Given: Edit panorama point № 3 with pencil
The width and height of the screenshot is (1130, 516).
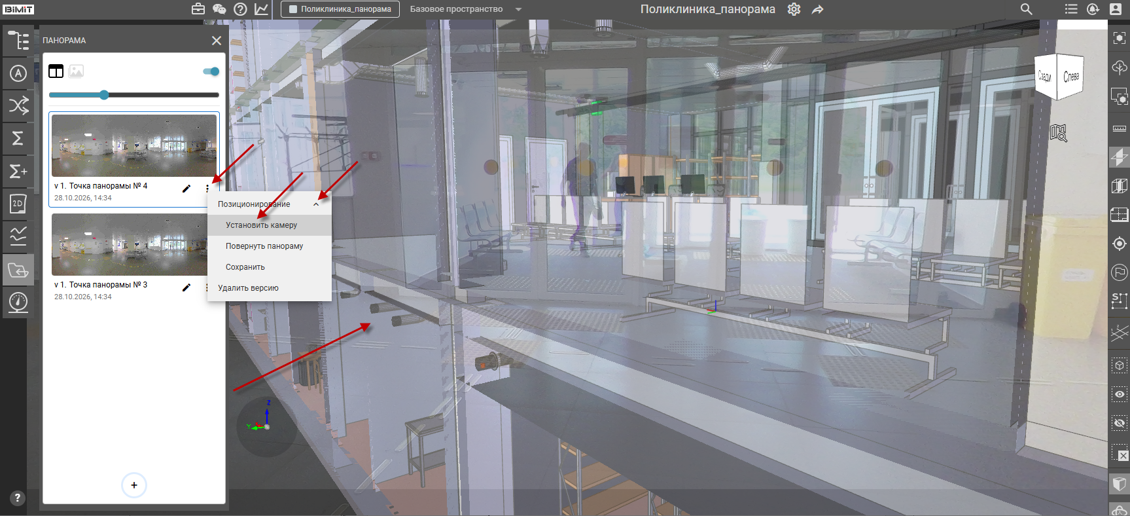Looking at the screenshot, I should 186,287.
